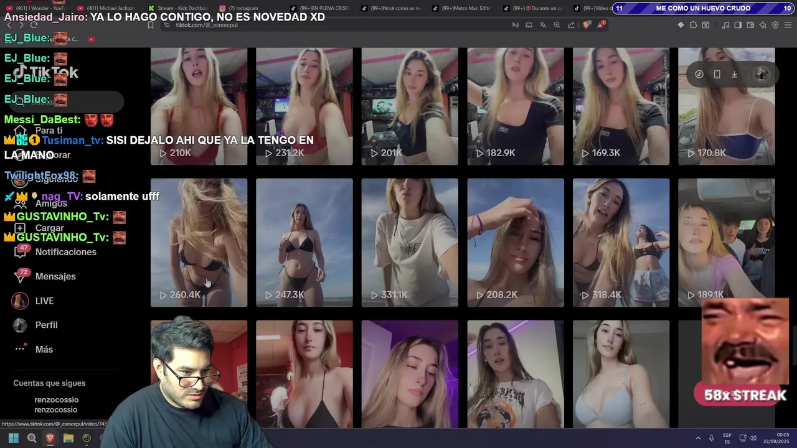Click the microphone icon in system tray
This screenshot has width=797, height=448.
coord(711,438)
